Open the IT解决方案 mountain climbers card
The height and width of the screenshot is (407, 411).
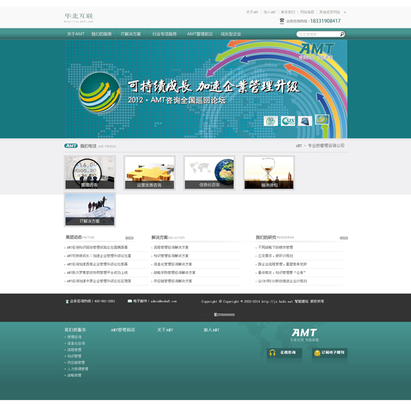(x=90, y=210)
